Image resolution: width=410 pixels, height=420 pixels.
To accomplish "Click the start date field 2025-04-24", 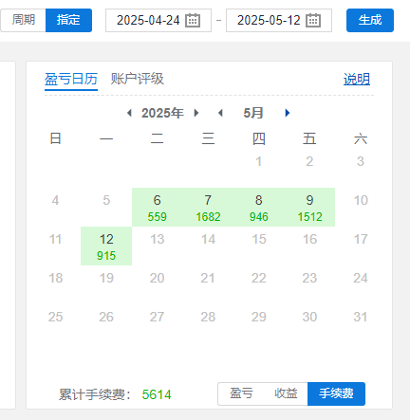I will (158, 21).
